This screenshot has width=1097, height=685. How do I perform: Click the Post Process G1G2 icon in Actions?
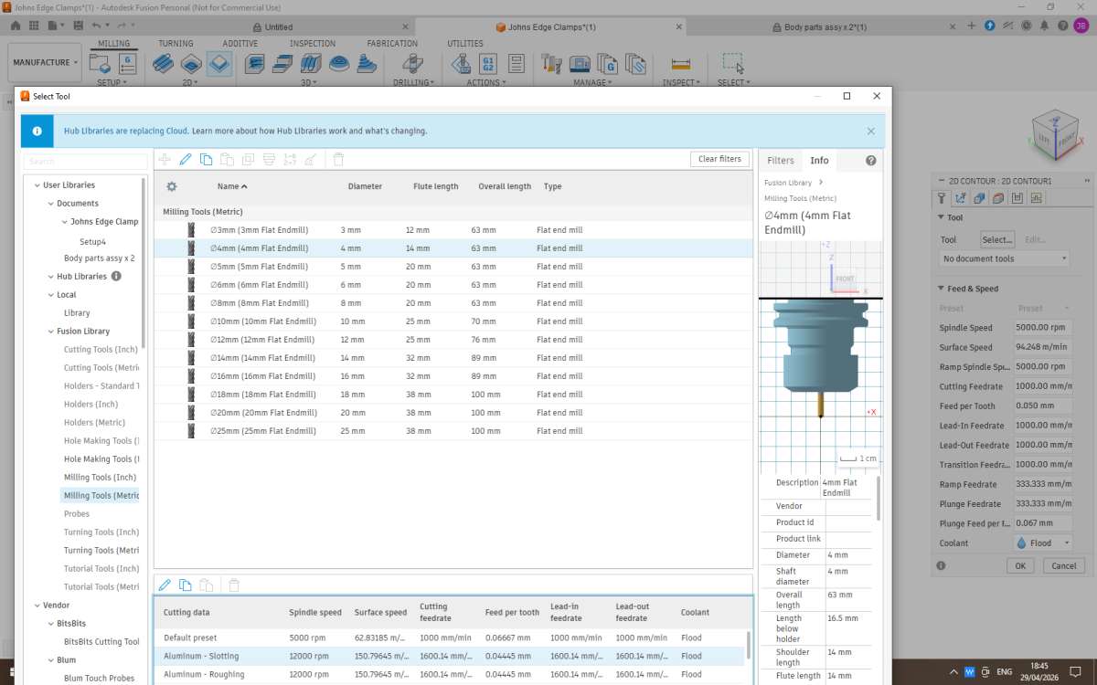[x=487, y=63]
